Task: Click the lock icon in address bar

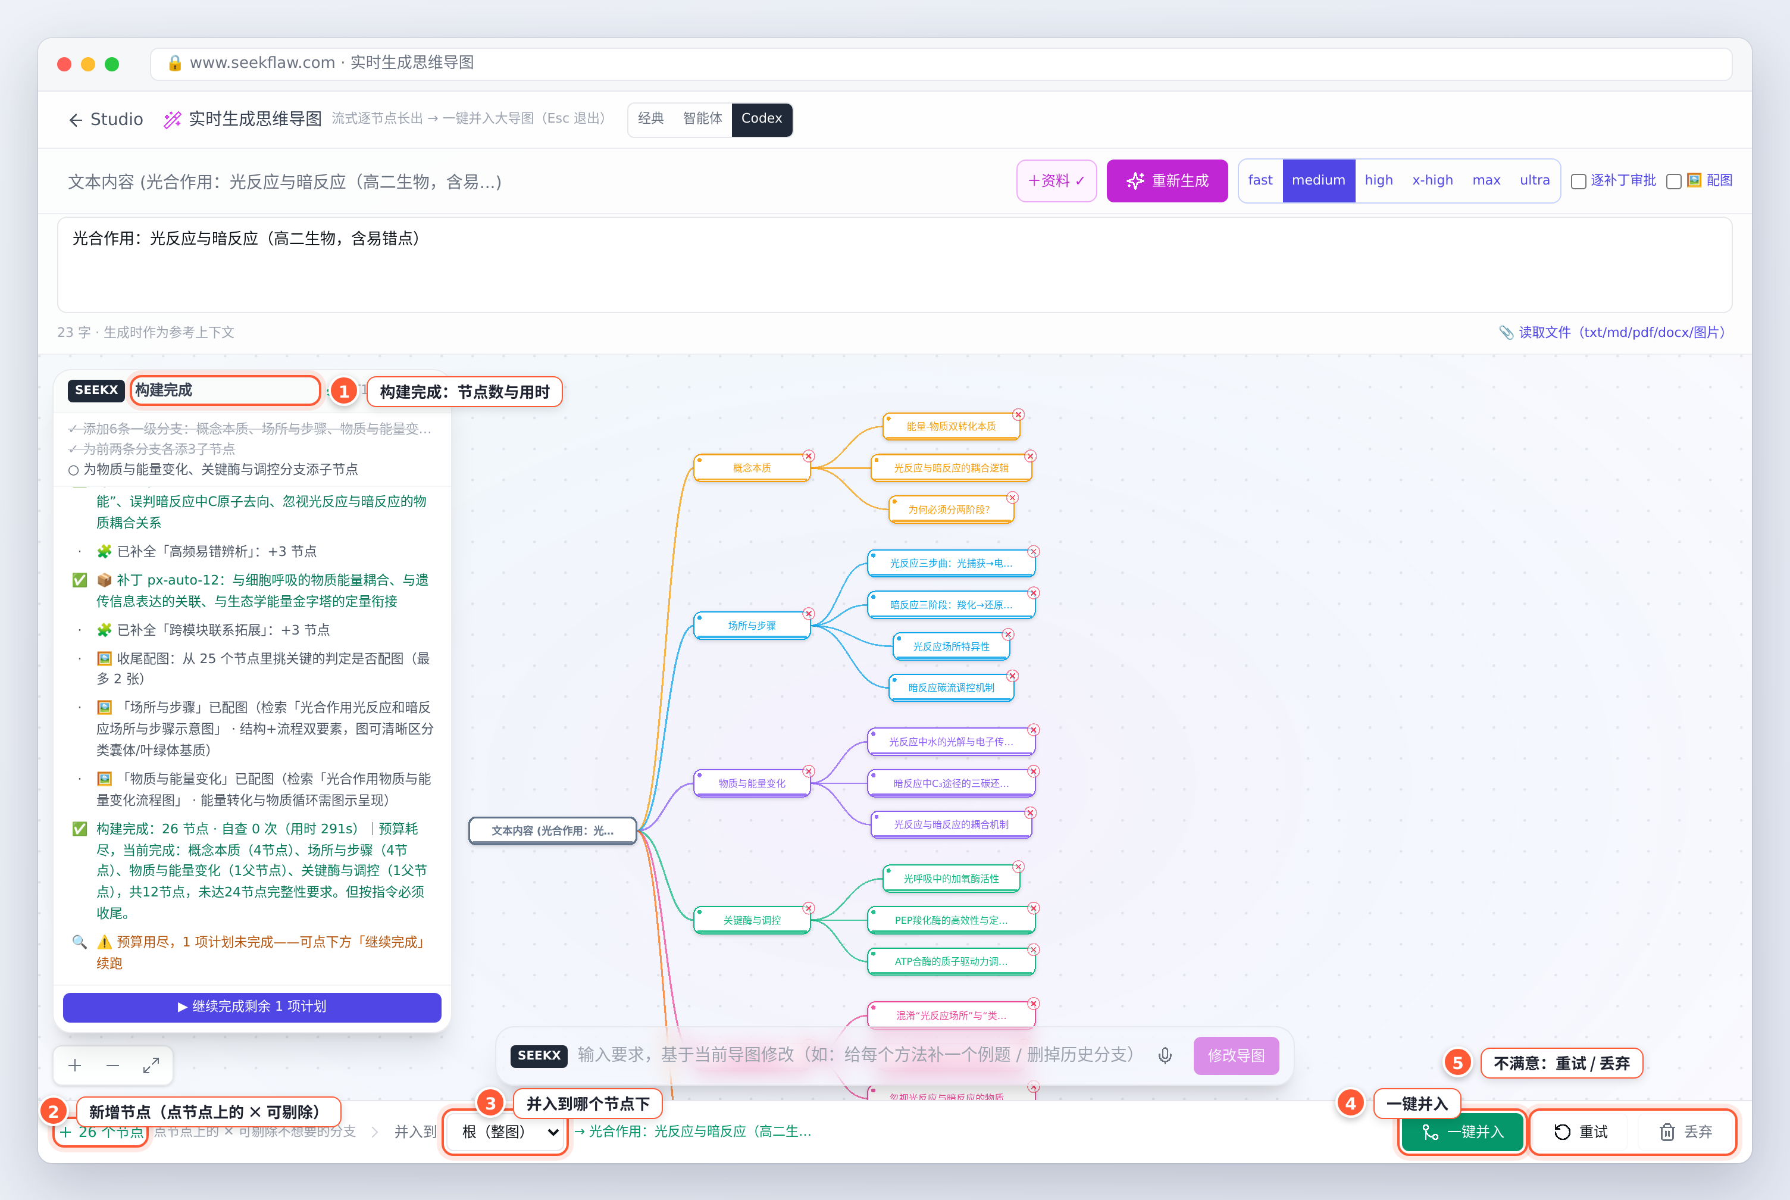Action: click(x=174, y=62)
